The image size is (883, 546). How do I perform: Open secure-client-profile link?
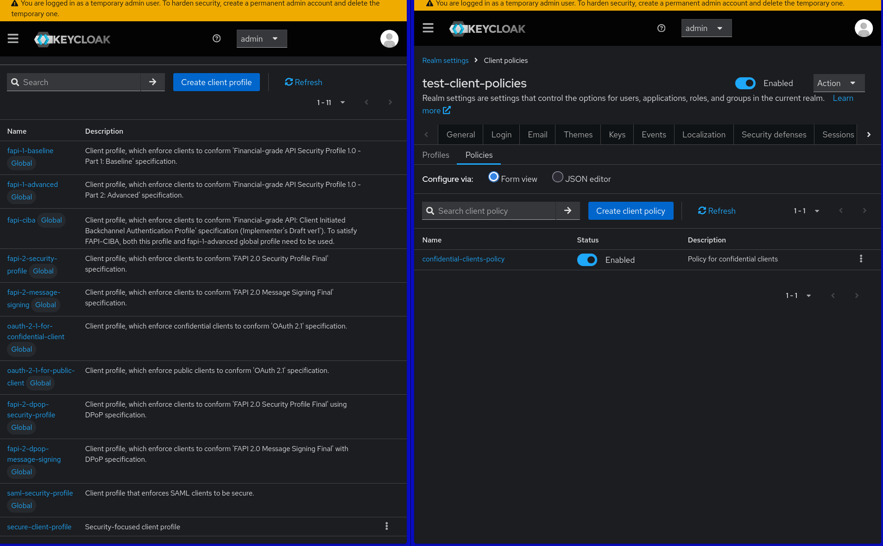(39, 527)
